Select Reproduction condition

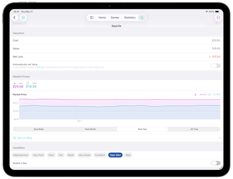[21, 155]
